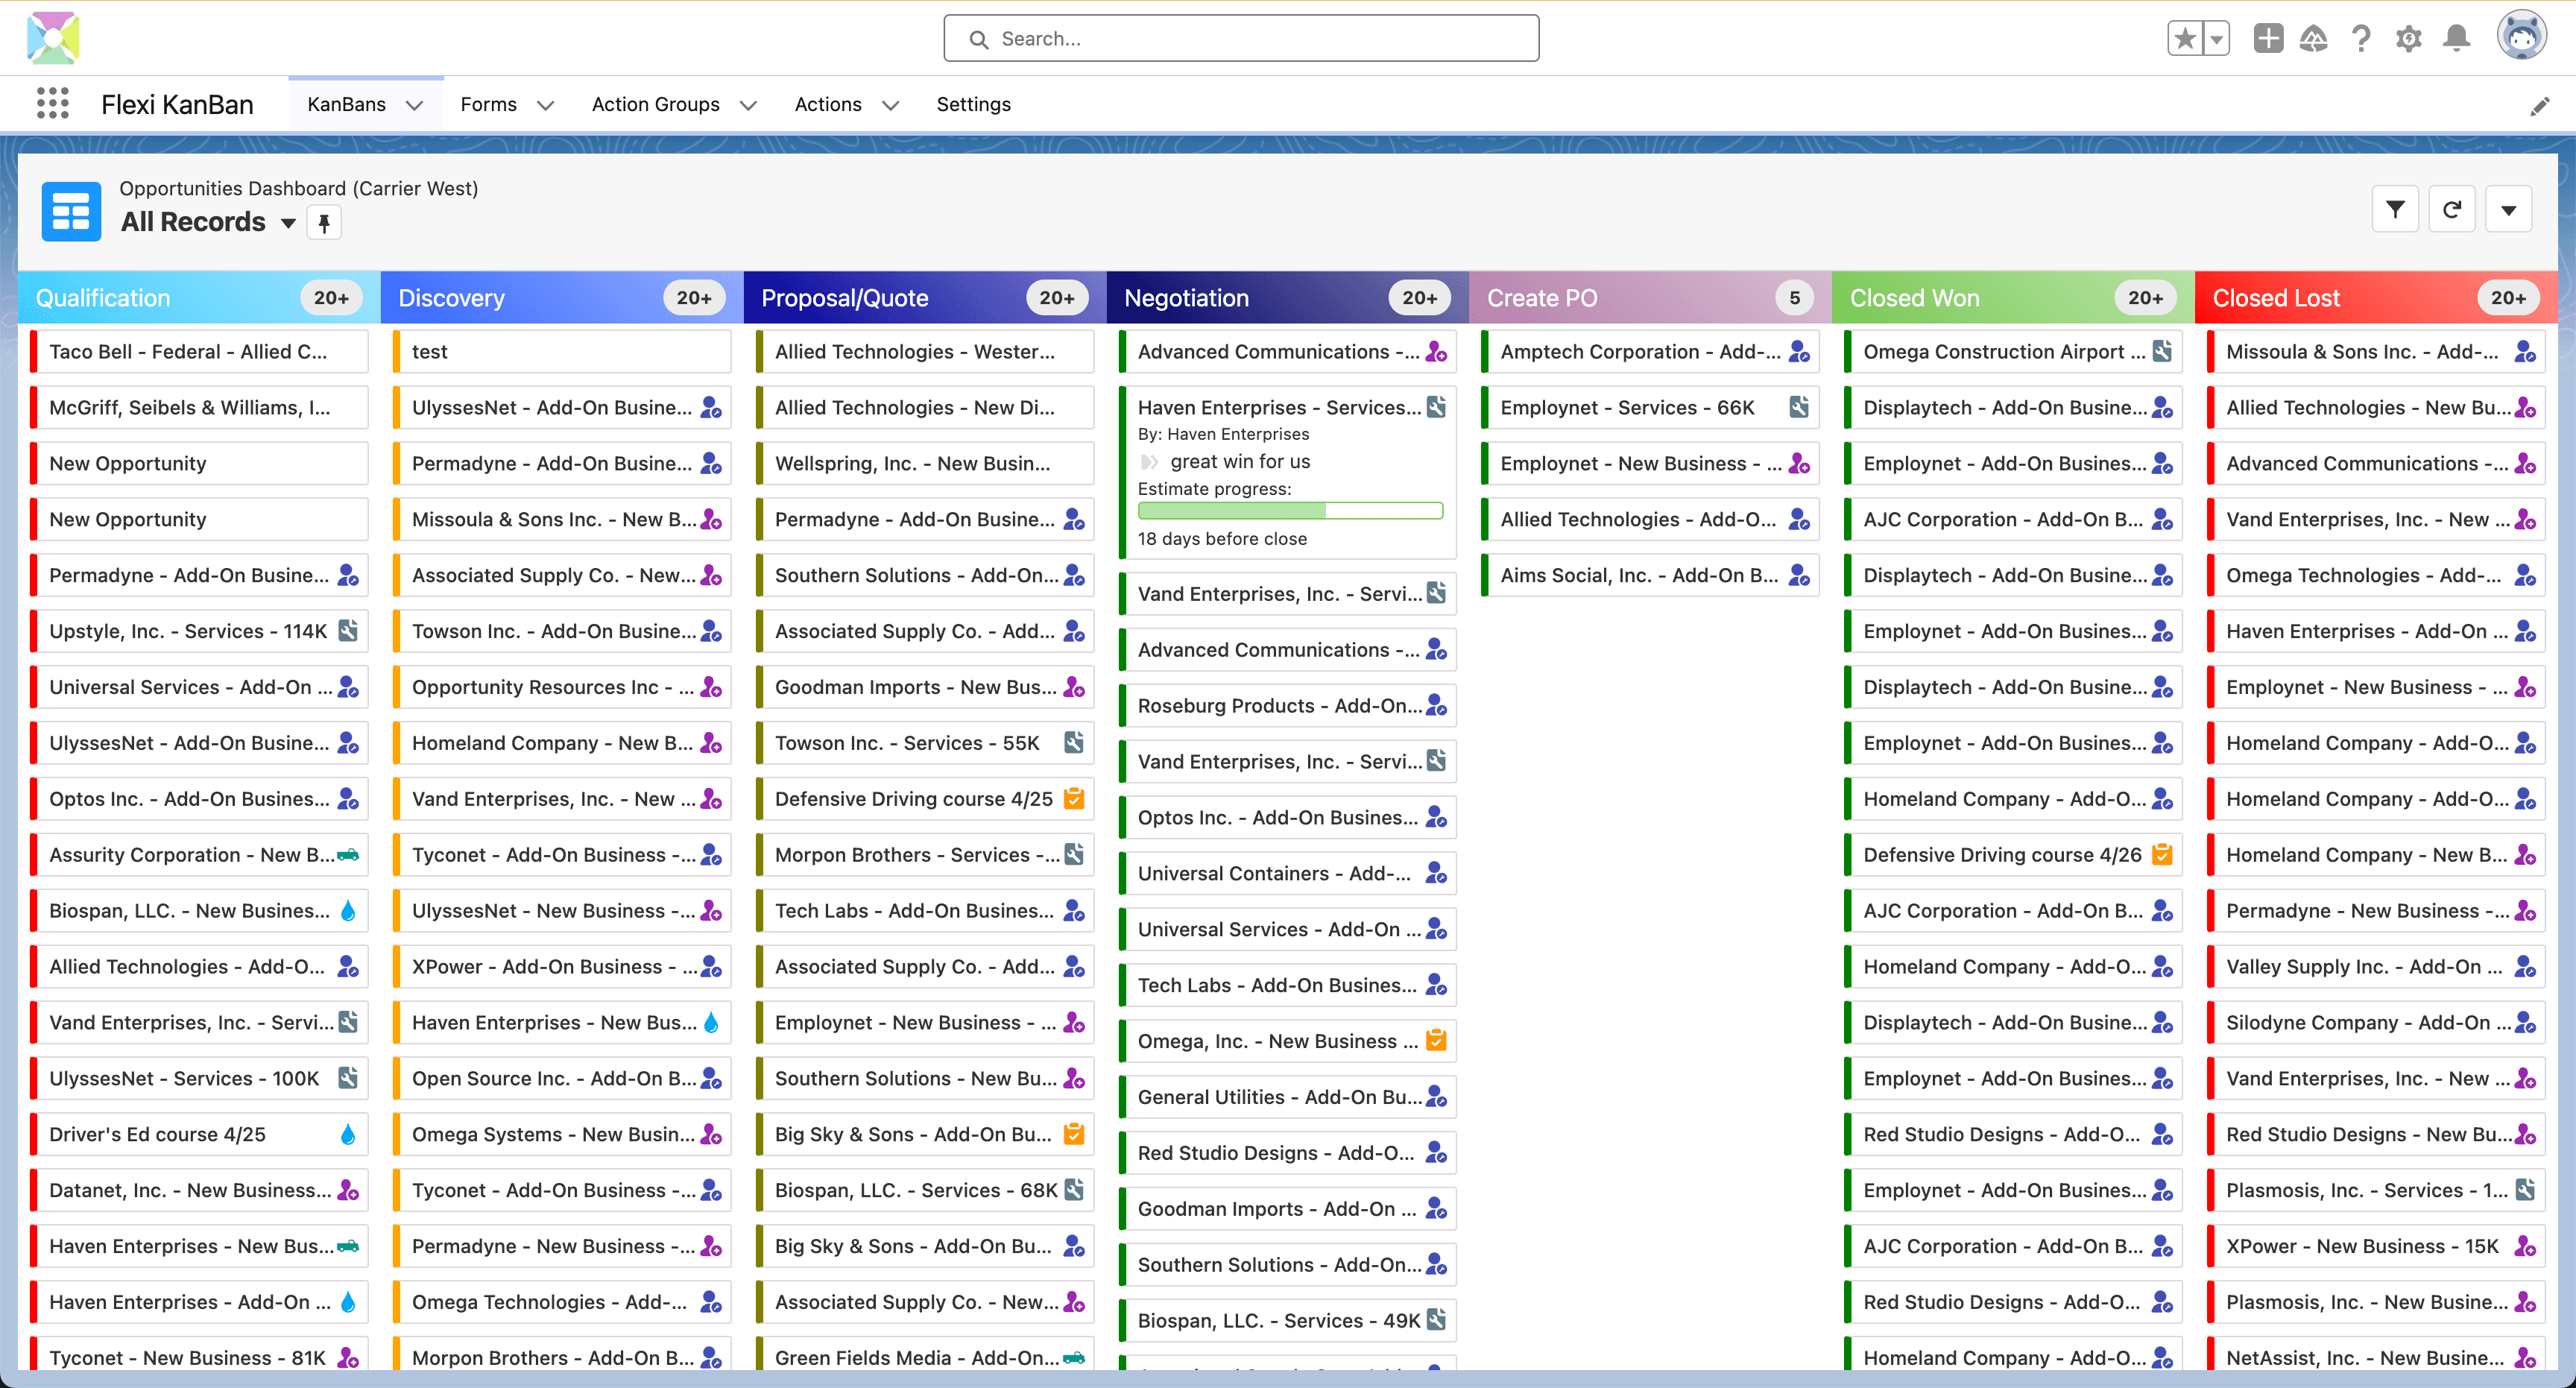This screenshot has height=1388, width=2576.
Task: Click the service icon on Towson Inc. - Services 55K
Action: coord(1074,743)
